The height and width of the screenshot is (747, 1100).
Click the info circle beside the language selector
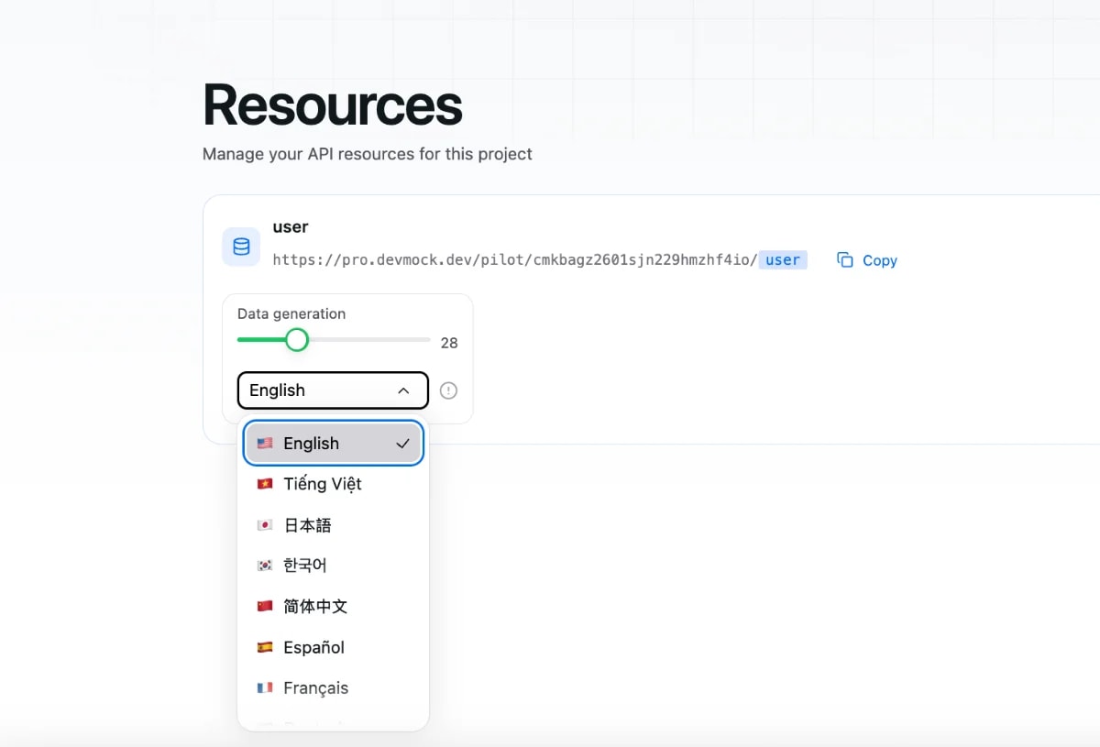pos(448,390)
